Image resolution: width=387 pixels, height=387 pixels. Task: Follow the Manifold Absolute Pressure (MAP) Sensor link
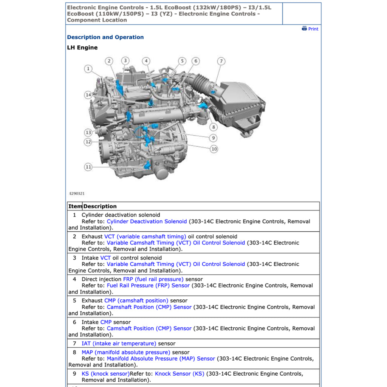161,359
